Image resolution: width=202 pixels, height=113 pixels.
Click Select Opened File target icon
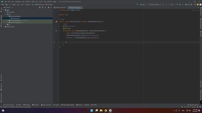coord(39,8)
